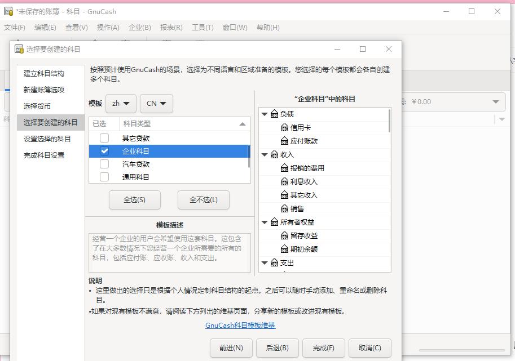Open the 帮助(H) menu
515x361 pixels.
tap(268, 28)
